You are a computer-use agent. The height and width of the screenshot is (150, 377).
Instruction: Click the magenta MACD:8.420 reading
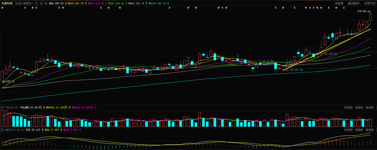tap(70, 130)
